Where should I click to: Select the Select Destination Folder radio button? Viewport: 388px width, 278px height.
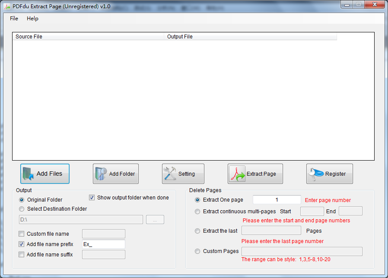tap(22, 209)
